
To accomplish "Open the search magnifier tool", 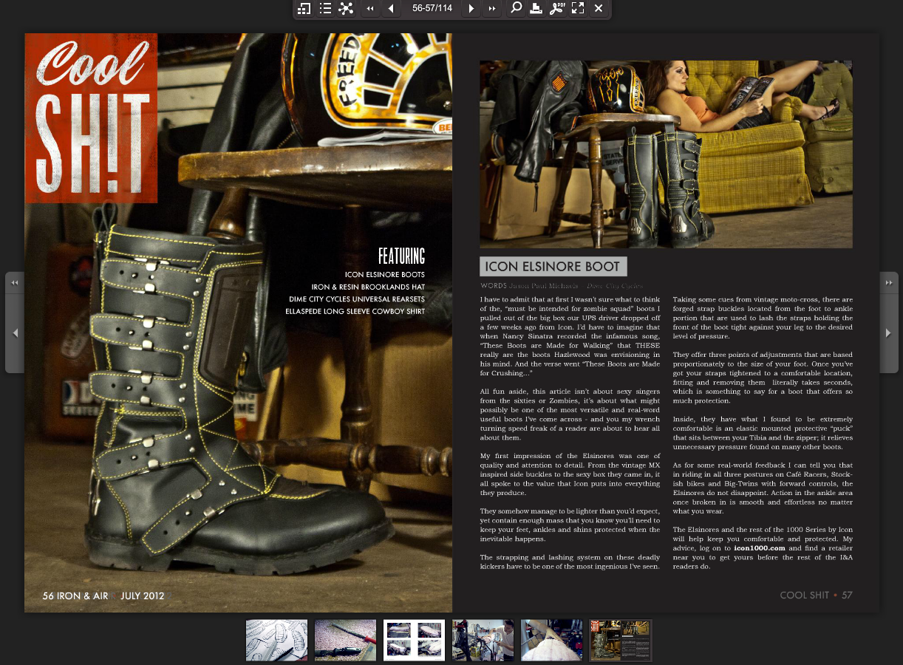I will tap(516, 8).
